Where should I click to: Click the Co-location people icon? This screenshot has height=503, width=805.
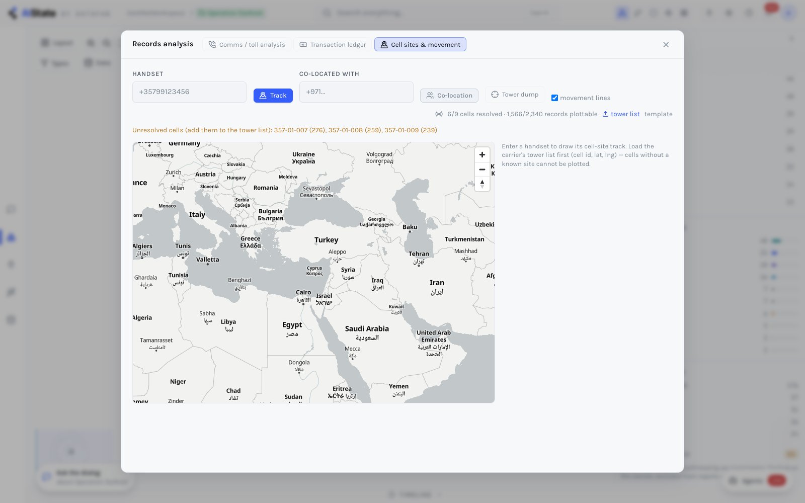[x=430, y=96]
